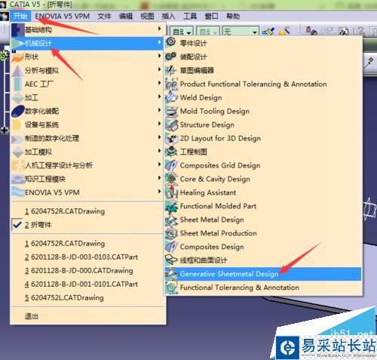Screen dimensions: 377x360
Task: Launch 草图编辑器 Sketcher icon
Action: (171, 70)
